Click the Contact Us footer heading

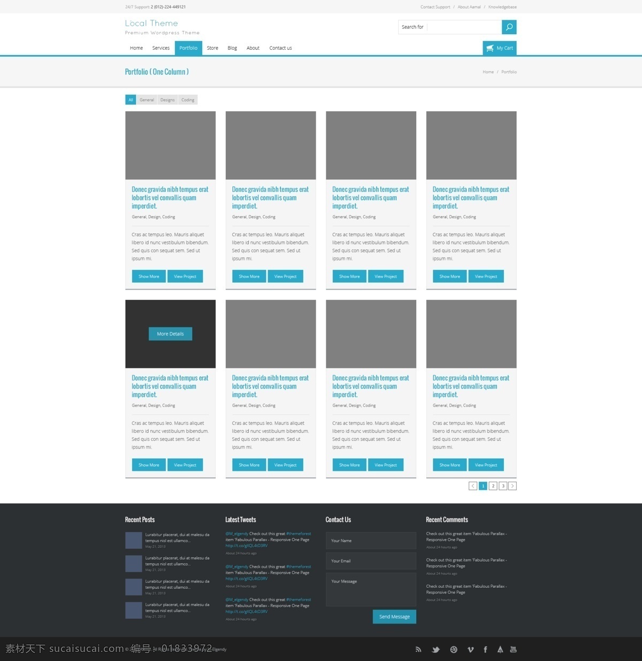pyautogui.click(x=338, y=519)
